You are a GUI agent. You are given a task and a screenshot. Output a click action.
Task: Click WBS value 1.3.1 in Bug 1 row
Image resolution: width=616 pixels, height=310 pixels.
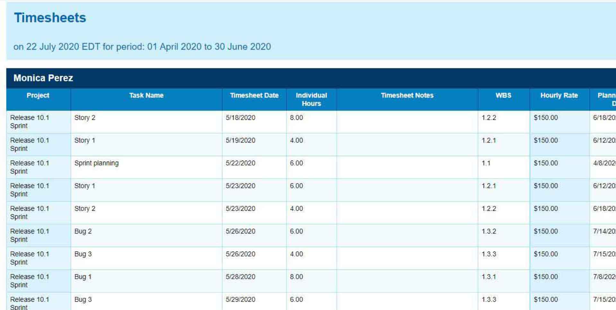pyautogui.click(x=489, y=277)
